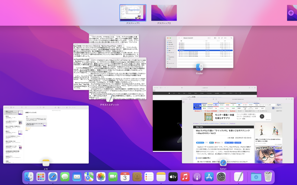
Task: Select the front TextEdit window about FileVault passwords
Action: point(117,78)
